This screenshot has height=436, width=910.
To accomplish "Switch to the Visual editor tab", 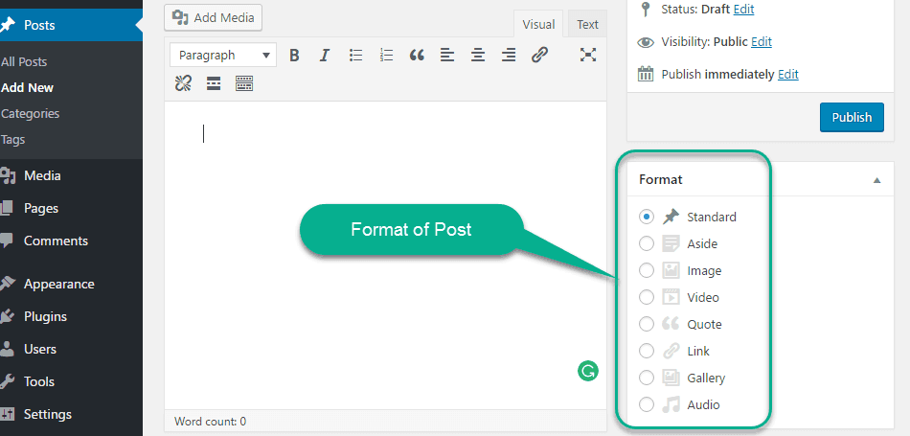I will pyautogui.click(x=538, y=24).
